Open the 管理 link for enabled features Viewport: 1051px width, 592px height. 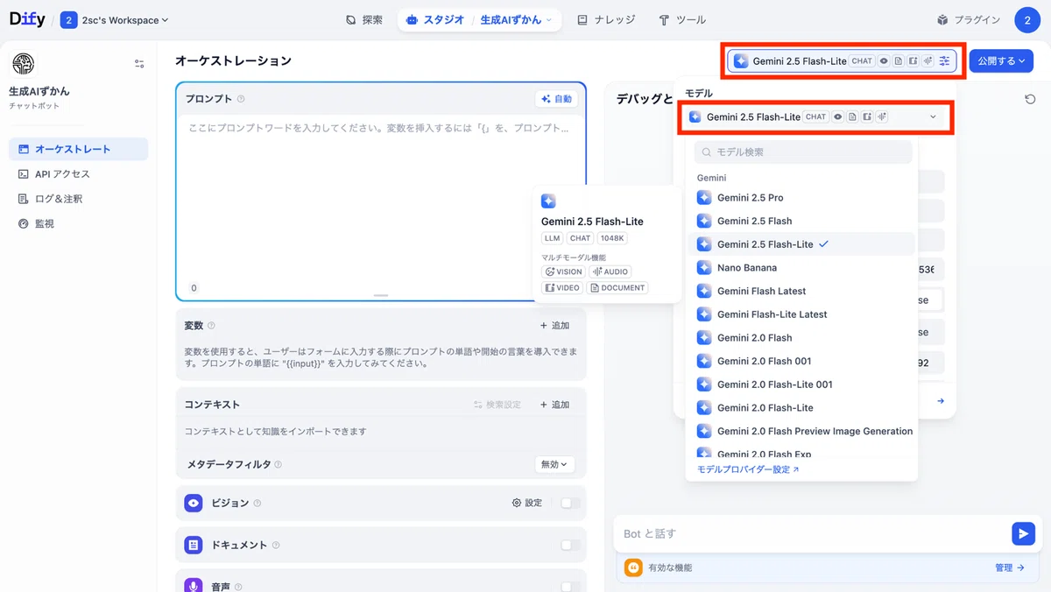point(1010,567)
